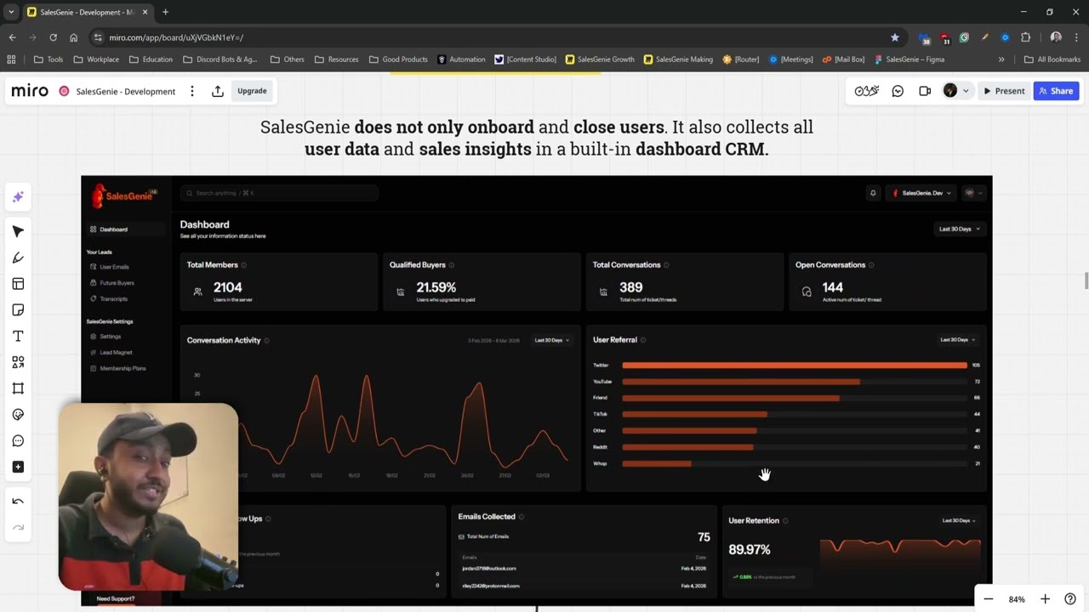Start video call from top bar

(925, 91)
